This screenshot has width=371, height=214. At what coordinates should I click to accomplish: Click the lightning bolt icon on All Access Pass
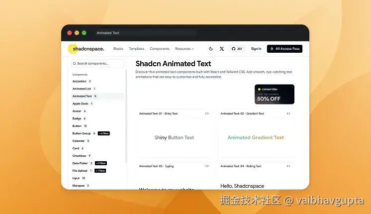(x=272, y=49)
